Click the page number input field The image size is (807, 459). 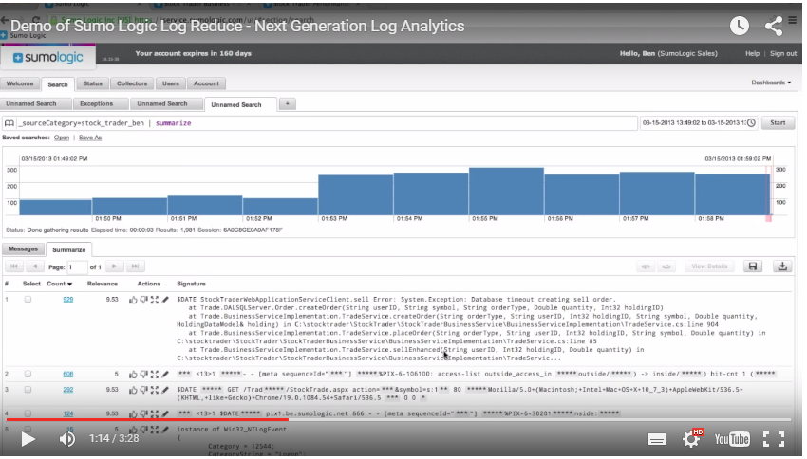click(x=77, y=266)
